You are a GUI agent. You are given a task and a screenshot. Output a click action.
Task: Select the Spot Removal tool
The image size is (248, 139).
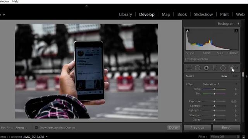[198, 68]
